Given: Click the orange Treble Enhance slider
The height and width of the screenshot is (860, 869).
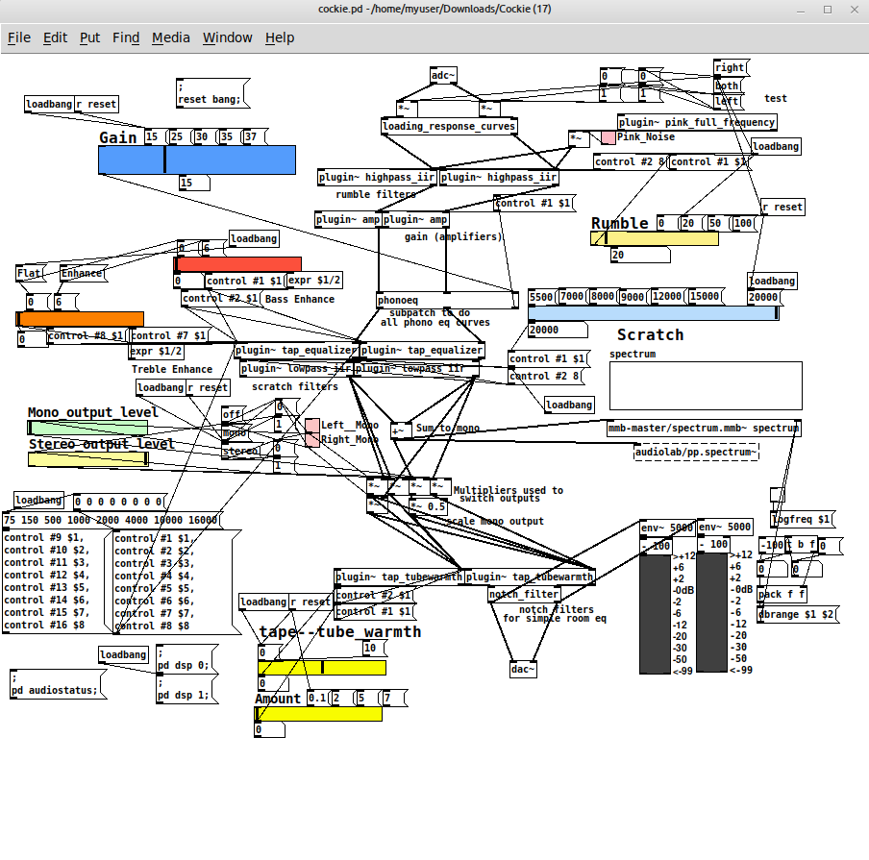Looking at the screenshot, I should 80,319.
